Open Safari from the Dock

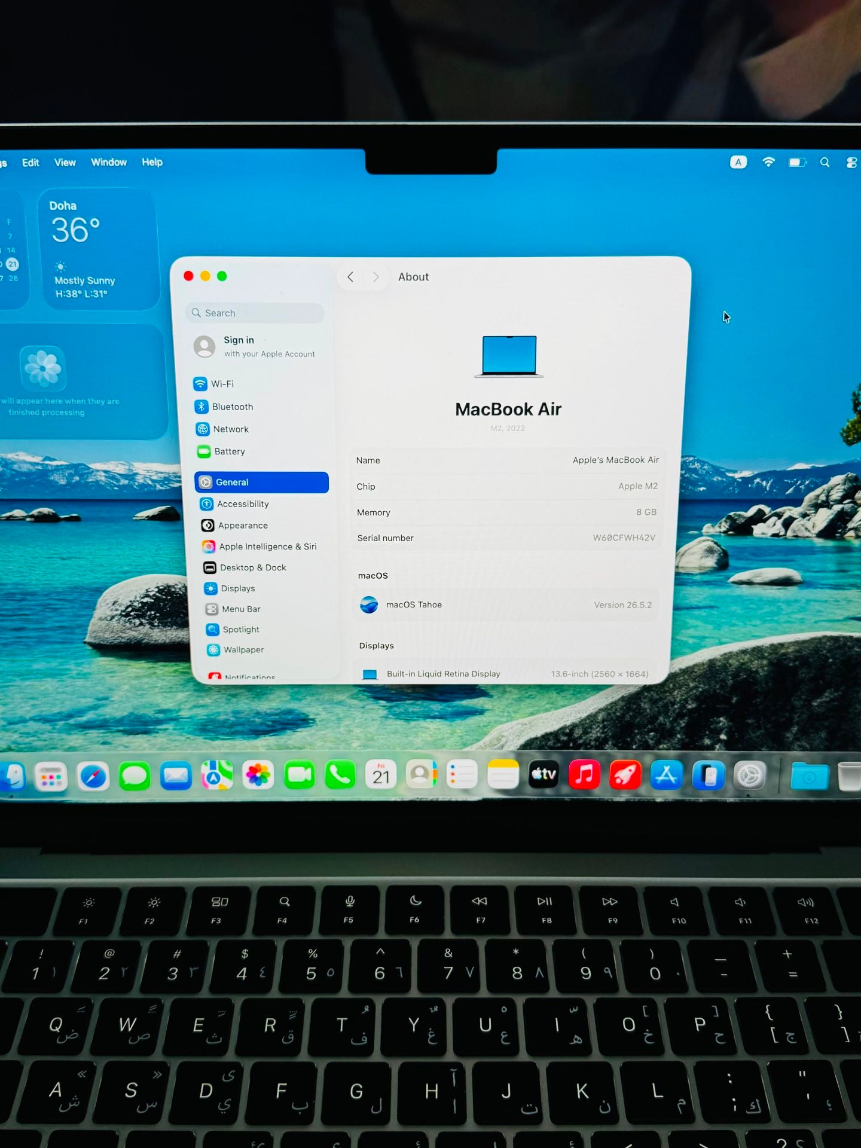click(93, 776)
